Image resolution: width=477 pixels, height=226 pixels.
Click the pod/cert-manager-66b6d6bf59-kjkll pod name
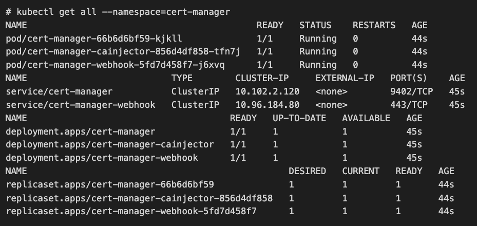[x=93, y=39]
